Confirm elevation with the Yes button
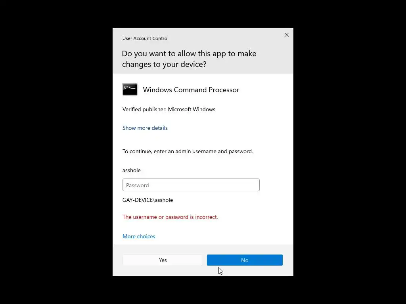The image size is (406, 304). 163,260
